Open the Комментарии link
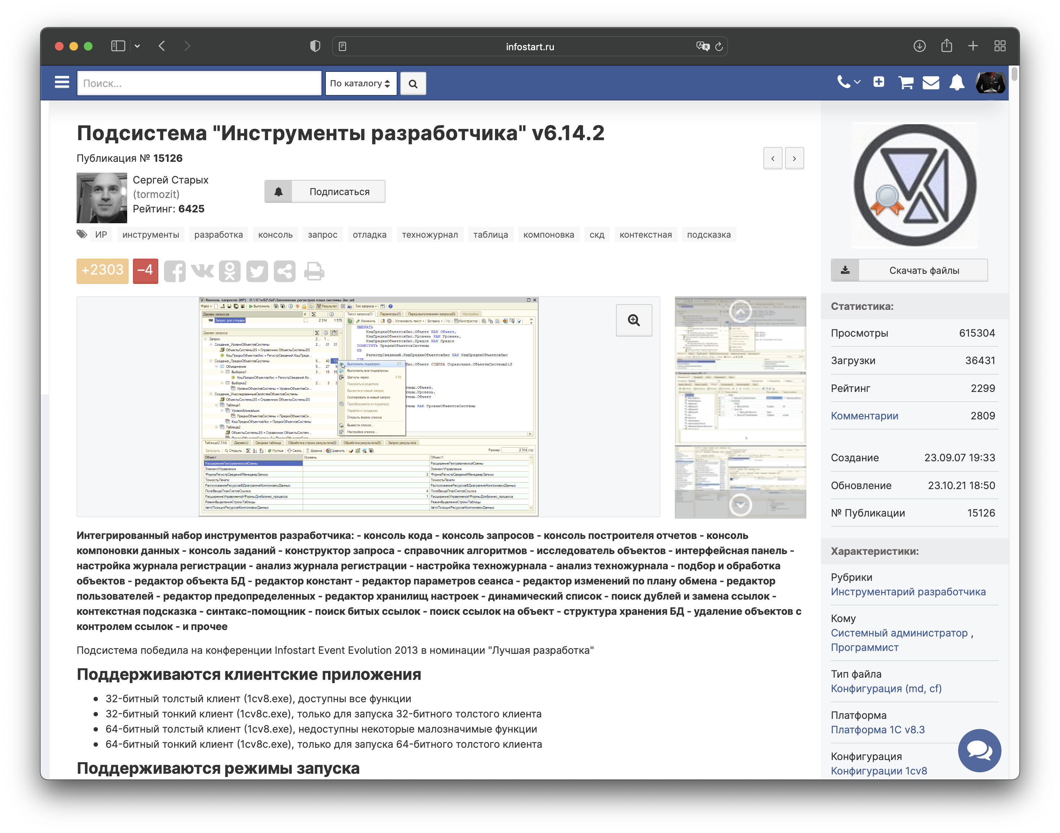1060x833 pixels. (865, 415)
